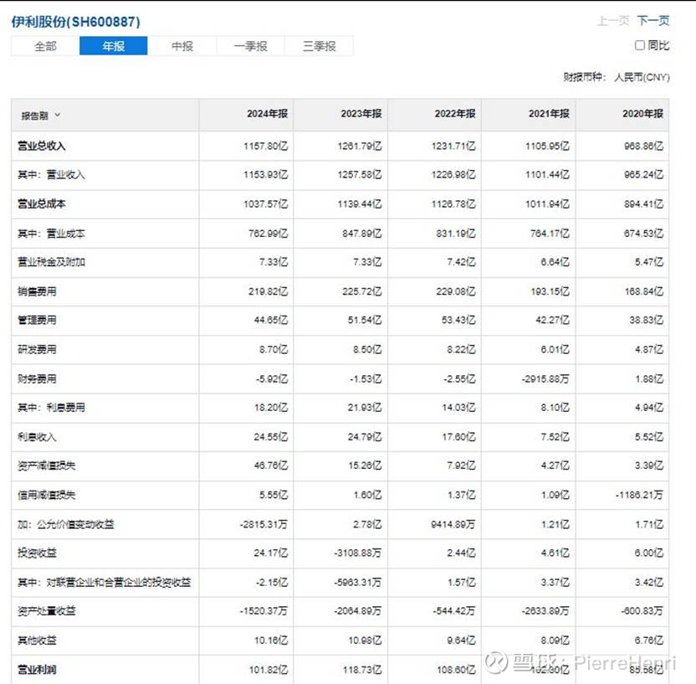Click the 1261.79亿 revenue value
696x684 pixels.
[360, 147]
